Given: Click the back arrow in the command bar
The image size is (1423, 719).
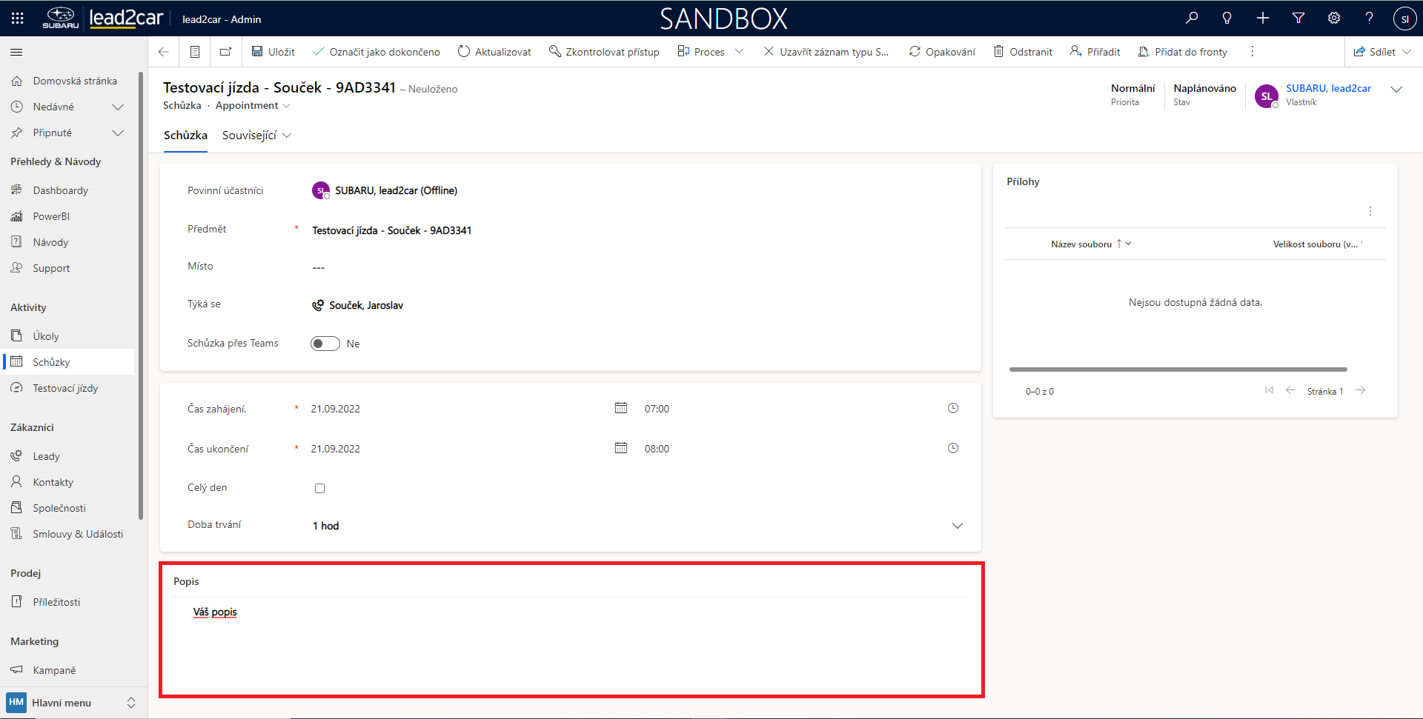Looking at the screenshot, I should click(x=164, y=52).
